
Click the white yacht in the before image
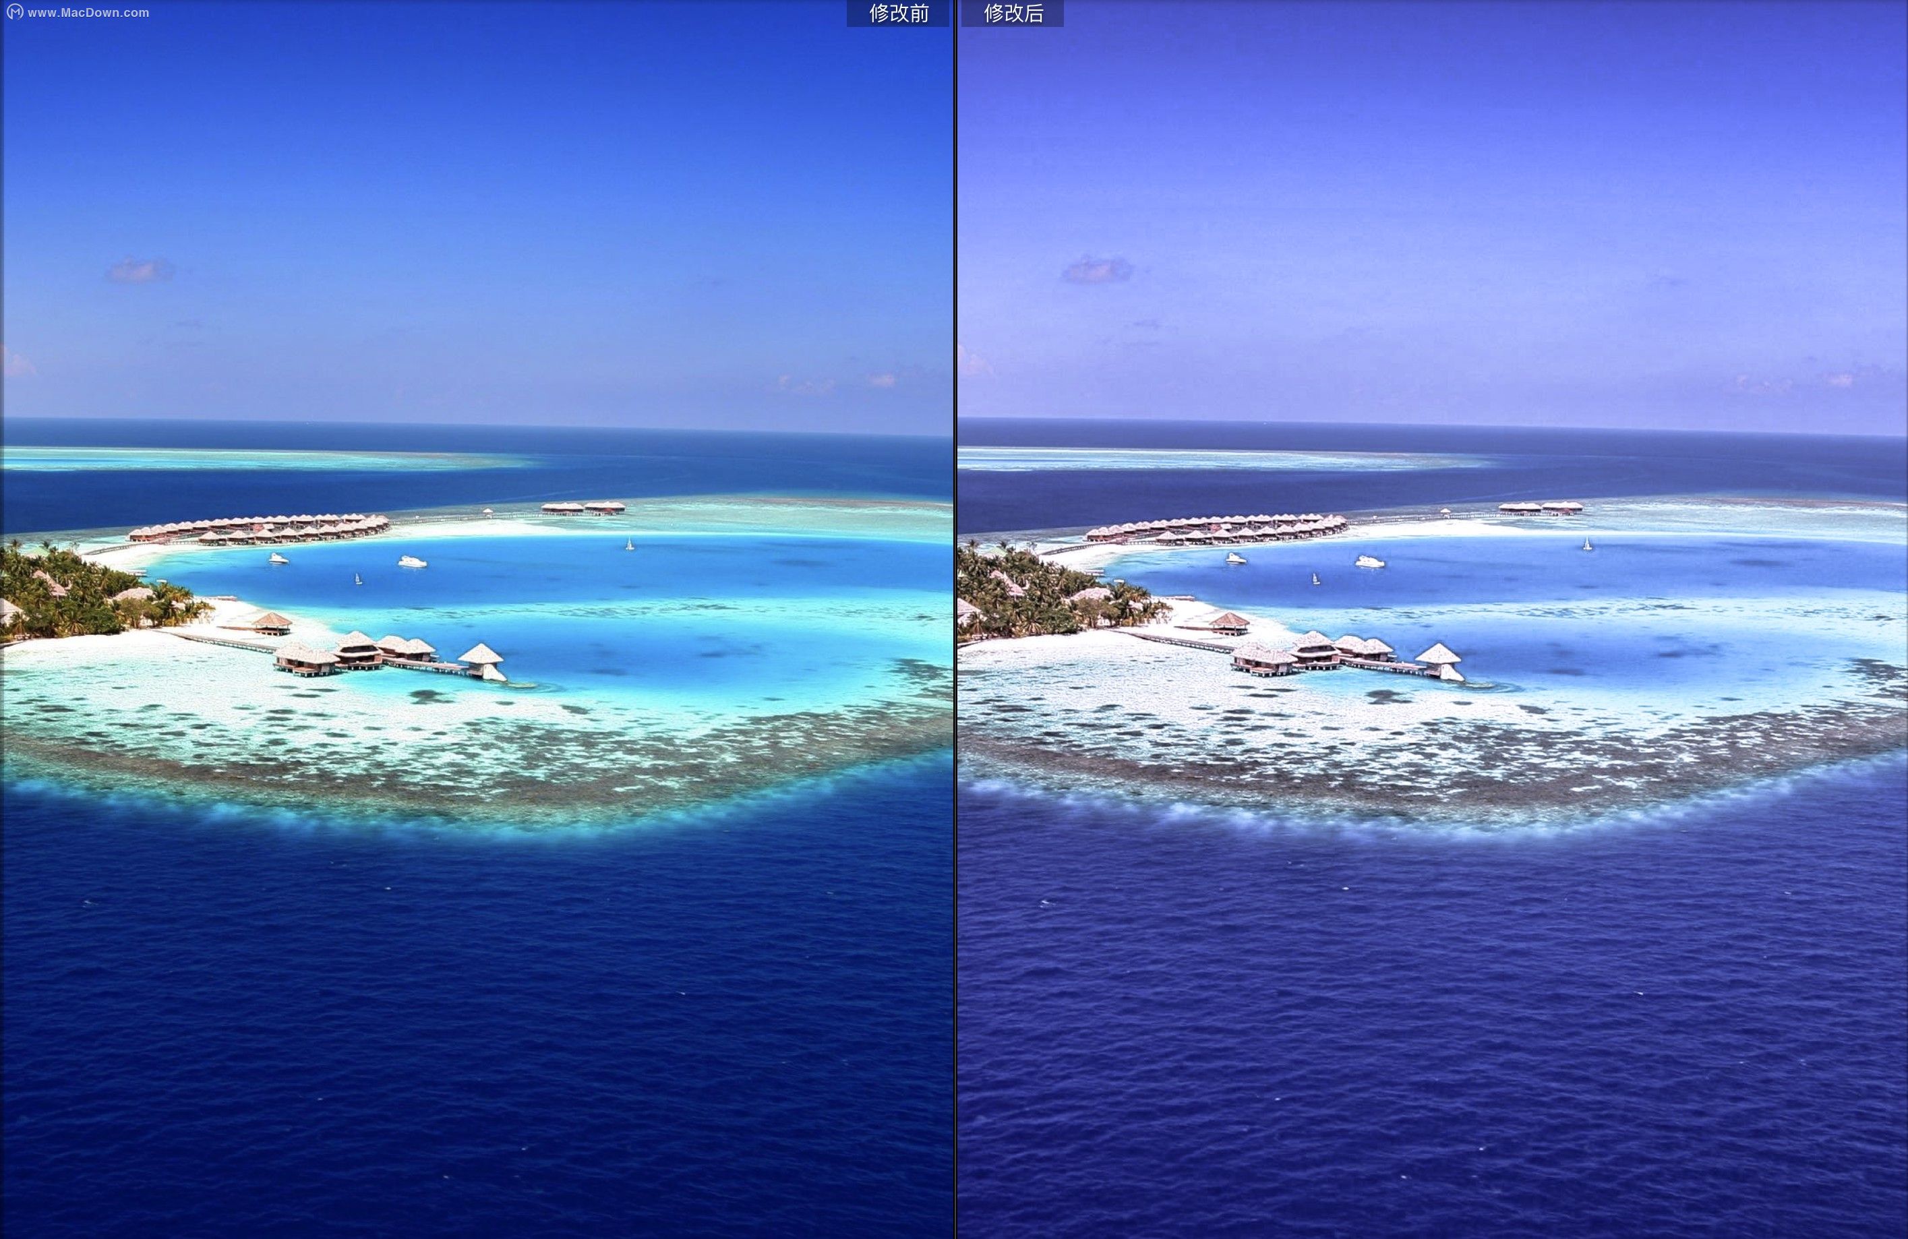coord(412,562)
